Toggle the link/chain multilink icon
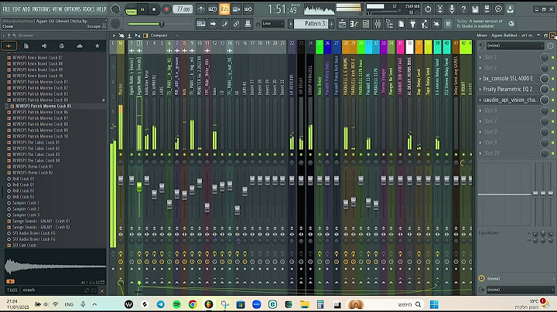The width and height of the screenshot is (557, 312). 236,24
